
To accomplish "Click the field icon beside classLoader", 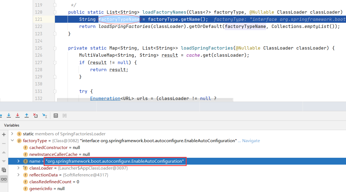I will [x=26, y=168].
